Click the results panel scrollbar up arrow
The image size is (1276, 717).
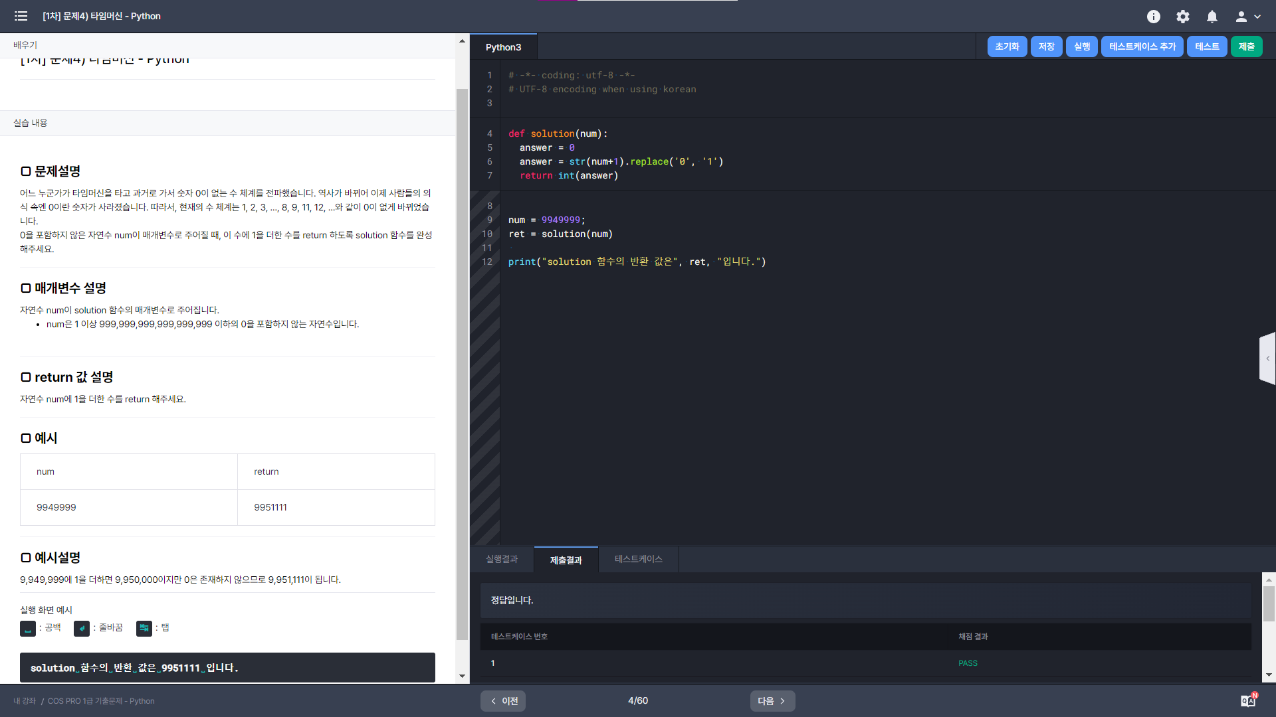[1269, 579]
